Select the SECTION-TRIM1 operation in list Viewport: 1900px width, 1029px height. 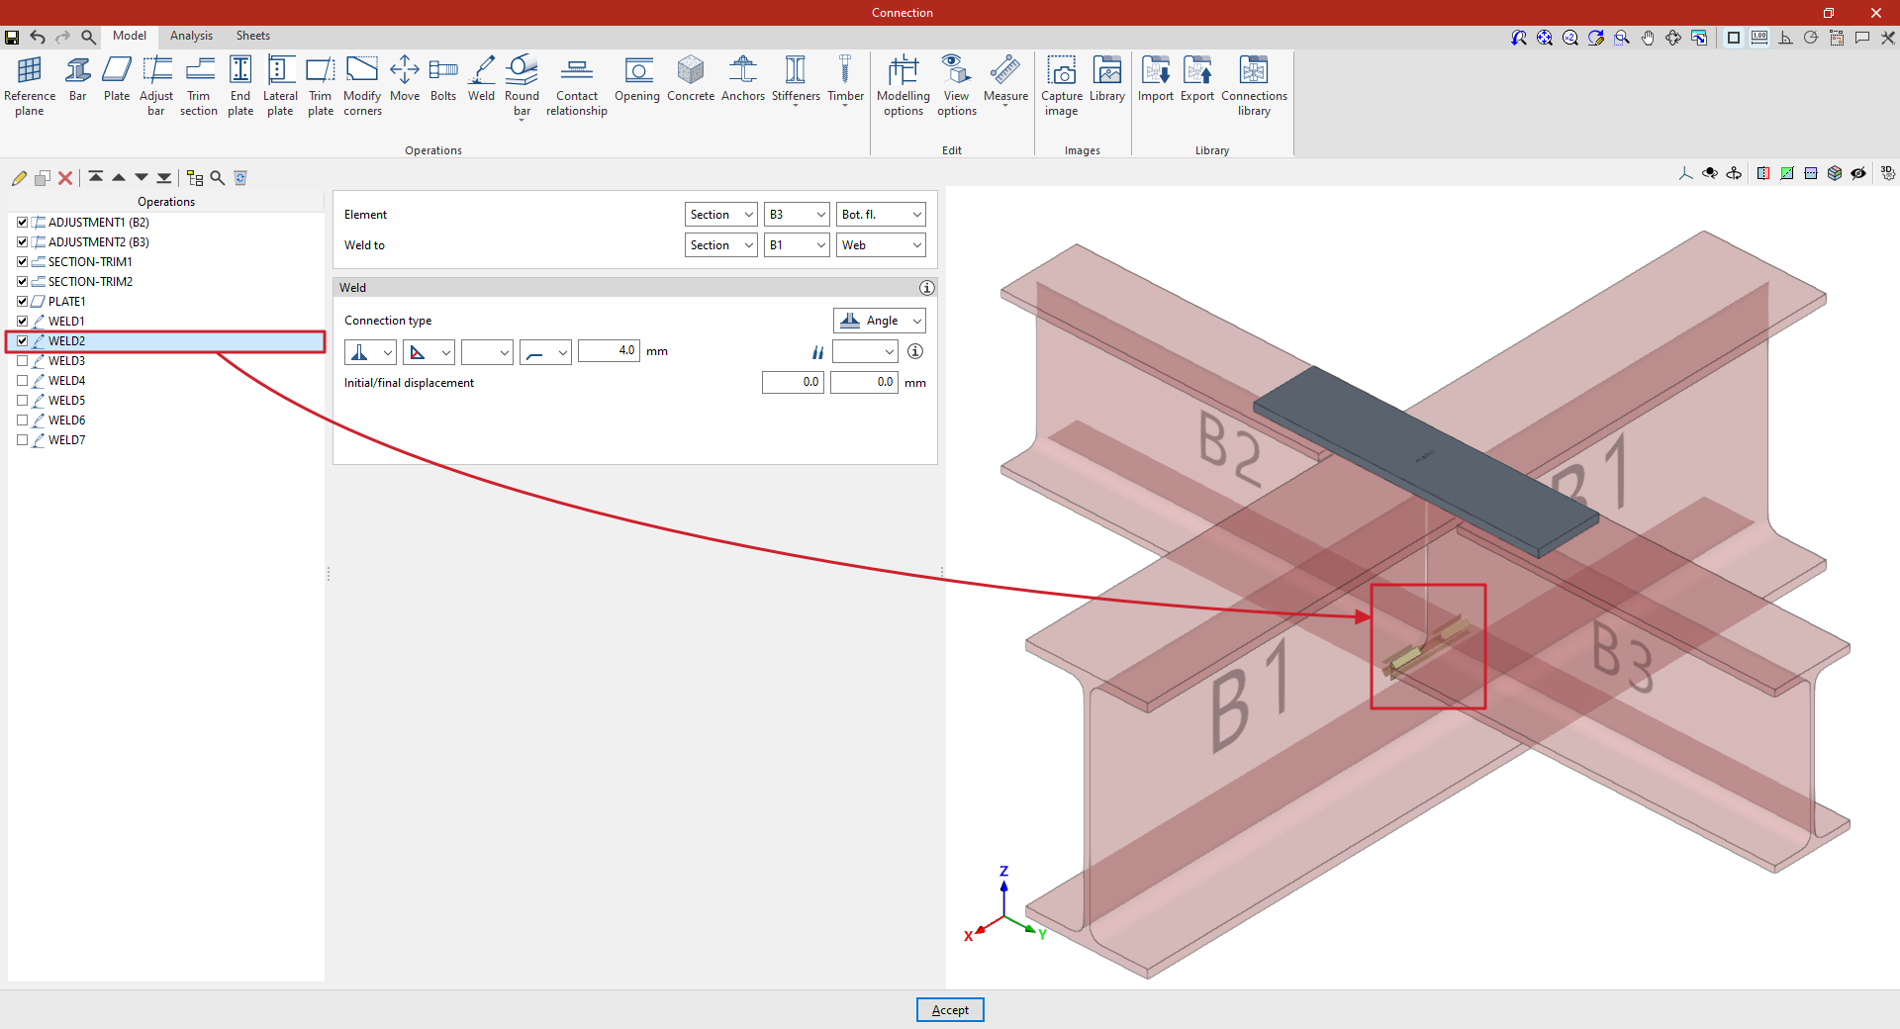point(90,262)
